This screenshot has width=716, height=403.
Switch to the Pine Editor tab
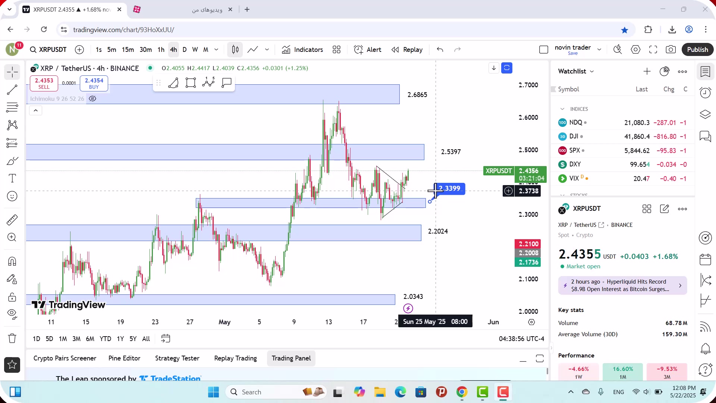click(x=124, y=358)
